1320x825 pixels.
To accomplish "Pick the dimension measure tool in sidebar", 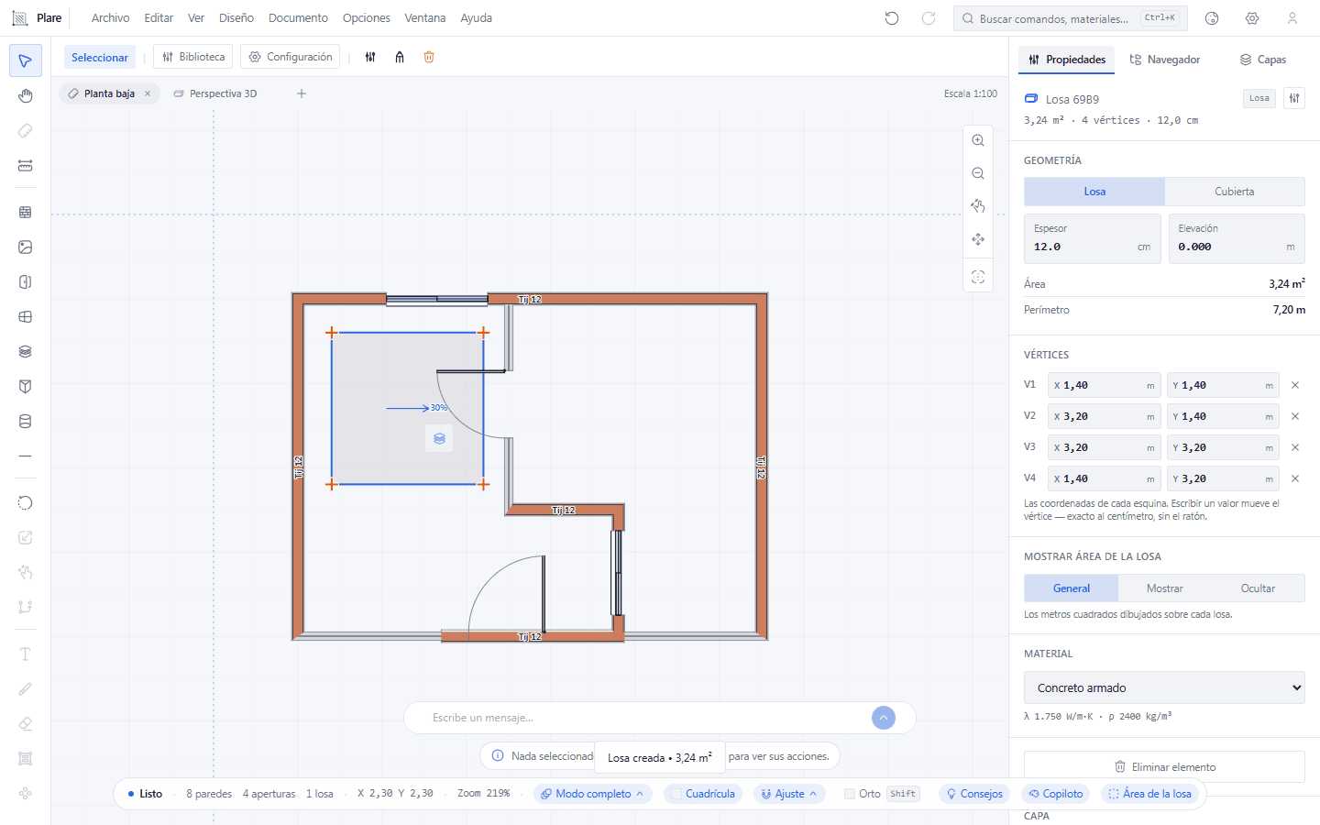I will click(x=26, y=166).
